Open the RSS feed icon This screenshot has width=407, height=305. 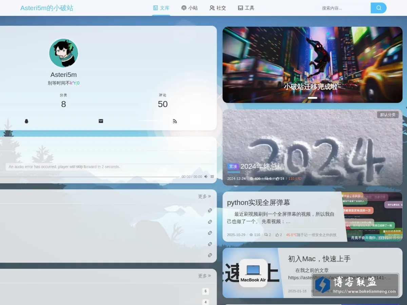tap(175, 121)
